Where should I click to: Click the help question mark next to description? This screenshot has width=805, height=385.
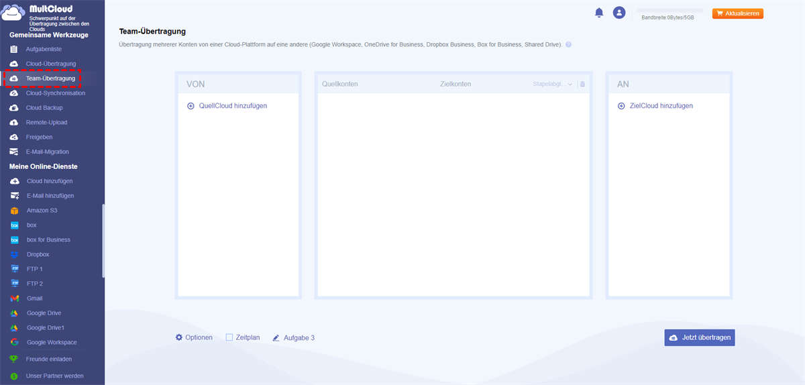pos(568,44)
